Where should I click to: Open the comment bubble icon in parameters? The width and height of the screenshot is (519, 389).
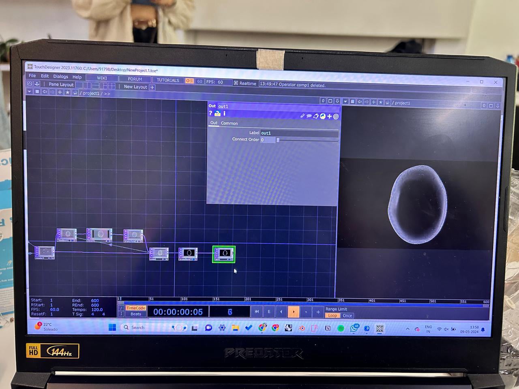coord(309,116)
